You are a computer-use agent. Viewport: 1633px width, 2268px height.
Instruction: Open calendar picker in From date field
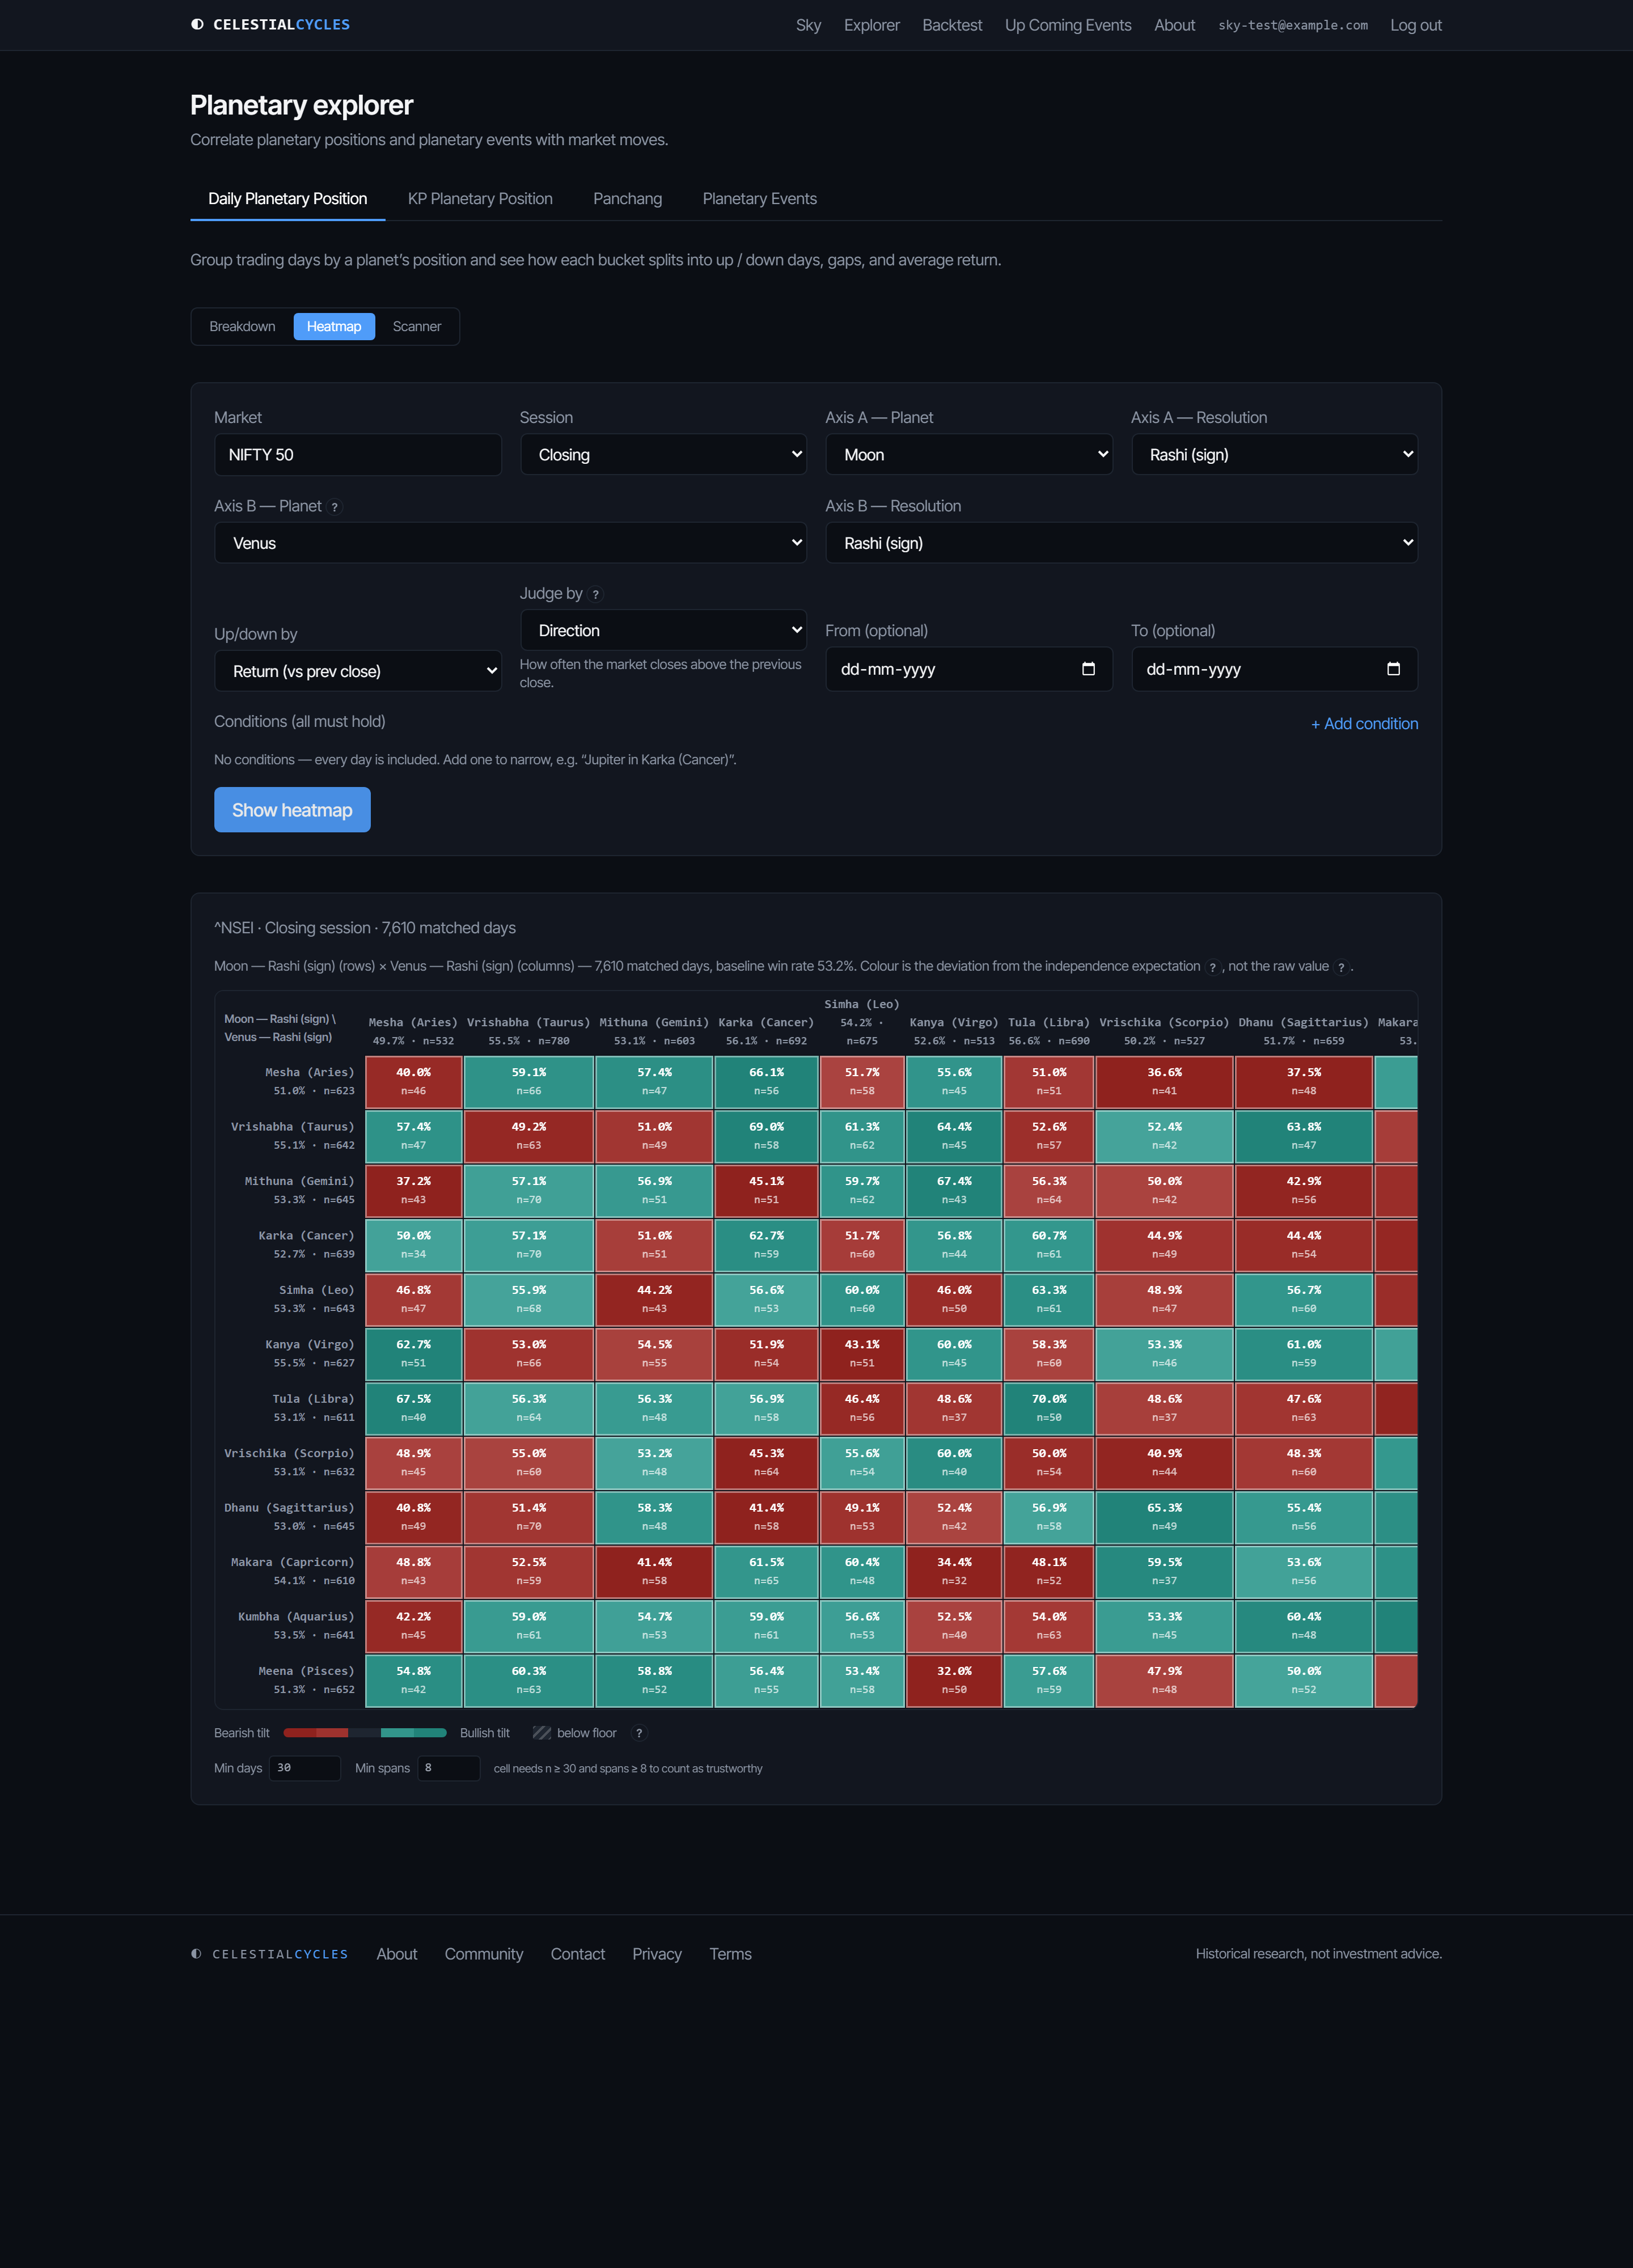pos(1088,669)
